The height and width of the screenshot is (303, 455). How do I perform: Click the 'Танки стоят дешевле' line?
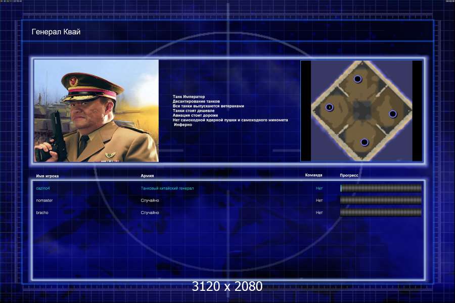[194, 111]
